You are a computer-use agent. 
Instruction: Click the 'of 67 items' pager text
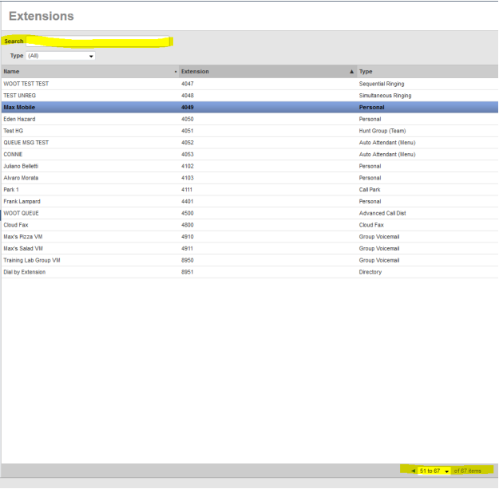(468, 471)
